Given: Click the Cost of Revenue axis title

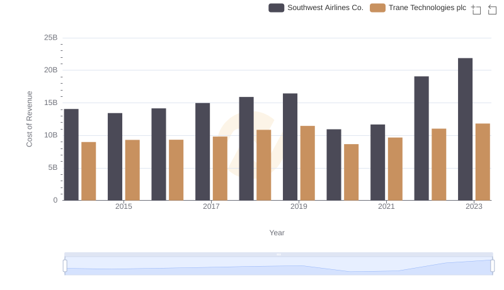Looking at the screenshot, I should point(29,119).
